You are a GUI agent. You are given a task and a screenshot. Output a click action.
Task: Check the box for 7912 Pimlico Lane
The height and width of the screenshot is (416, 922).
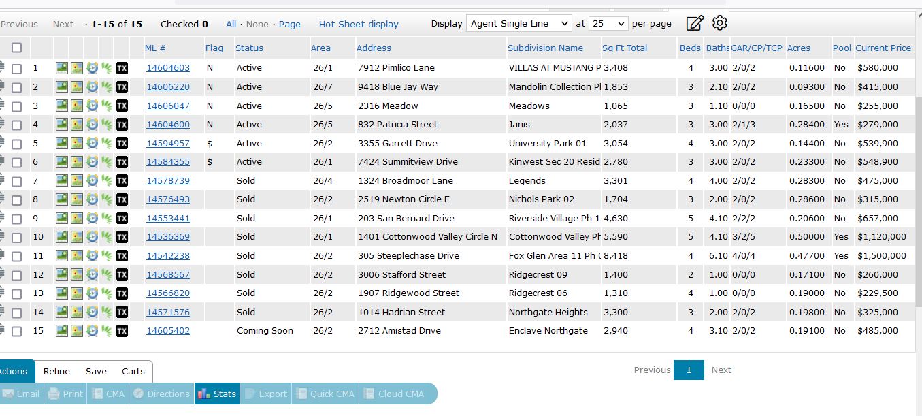(17, 69)
